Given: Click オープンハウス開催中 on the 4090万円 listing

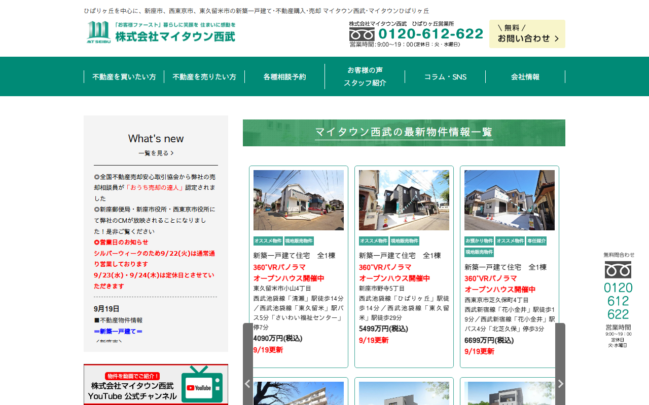Looking at the screenshot, I should point(289,278).
